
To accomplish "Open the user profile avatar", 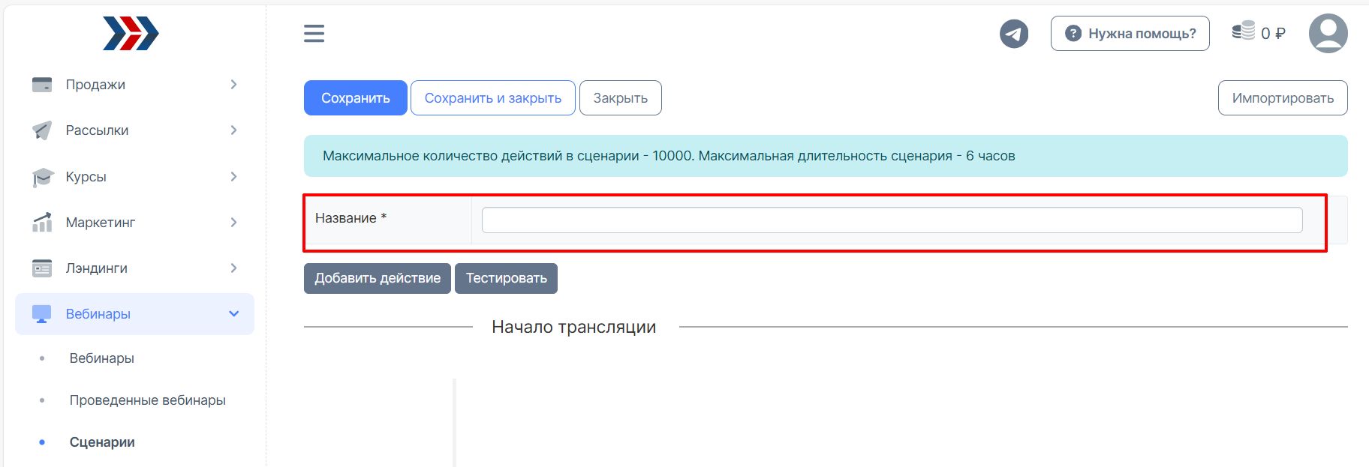I will (x=1328, y=34).
